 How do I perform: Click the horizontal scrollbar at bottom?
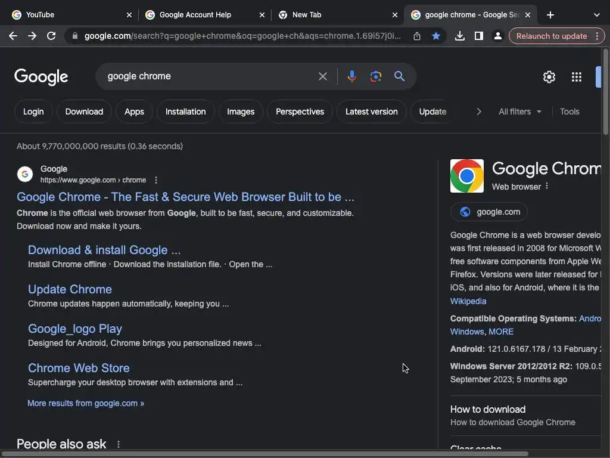[x=264, y=454]
